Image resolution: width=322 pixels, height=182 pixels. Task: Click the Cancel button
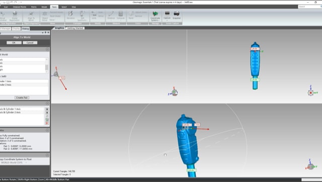click(30, 43)
